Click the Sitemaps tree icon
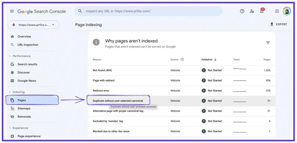The width and height of the screenshot is (297, 143). point(12,108)
